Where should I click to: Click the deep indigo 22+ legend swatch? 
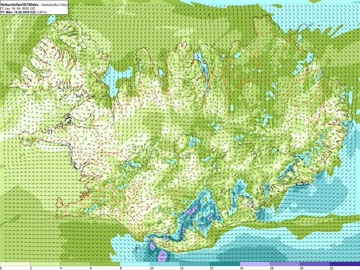pos(345,264)
